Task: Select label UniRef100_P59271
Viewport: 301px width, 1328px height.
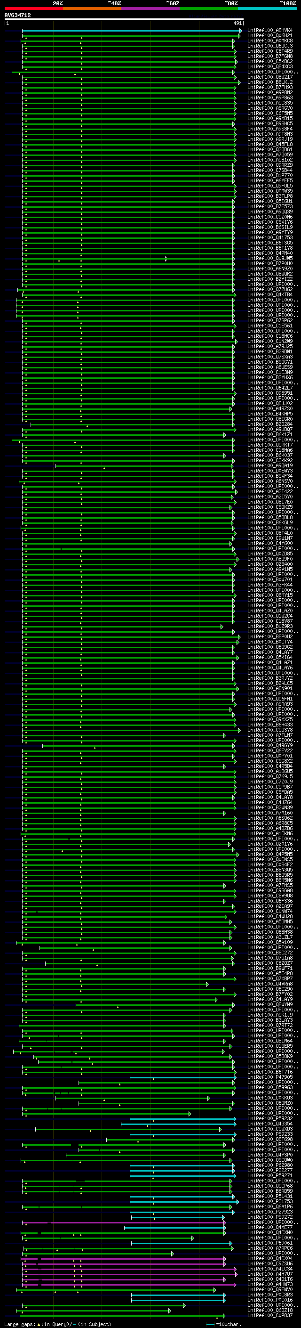Action: coord(269,1175)
